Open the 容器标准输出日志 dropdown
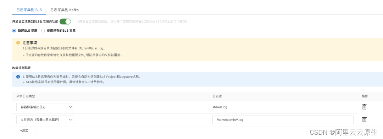Screen dimensions: 383x139 [x=45, y=107]
